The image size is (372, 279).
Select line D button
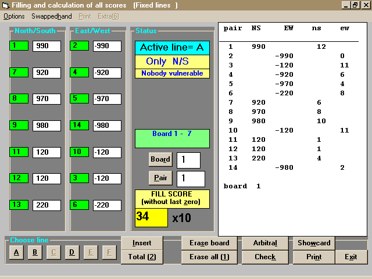pyautogui.click(x=72, y=252)
